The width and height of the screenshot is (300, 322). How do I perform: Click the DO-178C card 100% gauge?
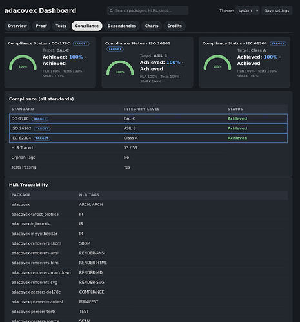[x=23, y=63]
